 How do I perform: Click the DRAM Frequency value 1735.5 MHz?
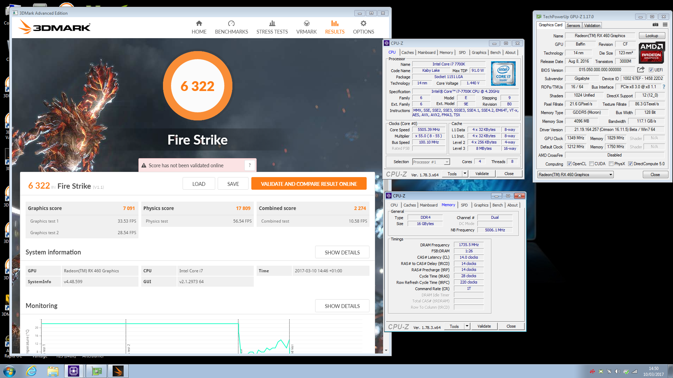pos(469,245)
